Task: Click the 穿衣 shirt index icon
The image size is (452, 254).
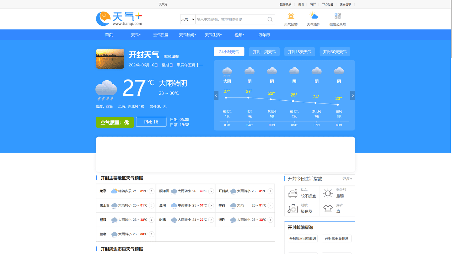Action: [x=328, y=209]
